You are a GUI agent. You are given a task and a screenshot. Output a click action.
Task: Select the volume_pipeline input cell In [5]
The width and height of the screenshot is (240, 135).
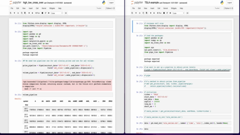tap(67, 95)
